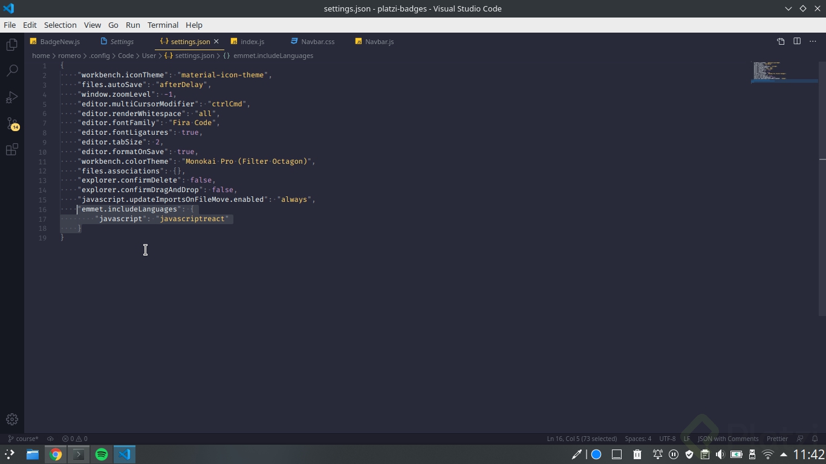Open the More Actions ellipsis menu
This screenshot has width=826, height=464.
pyautogui.click(x=813, y=41)
